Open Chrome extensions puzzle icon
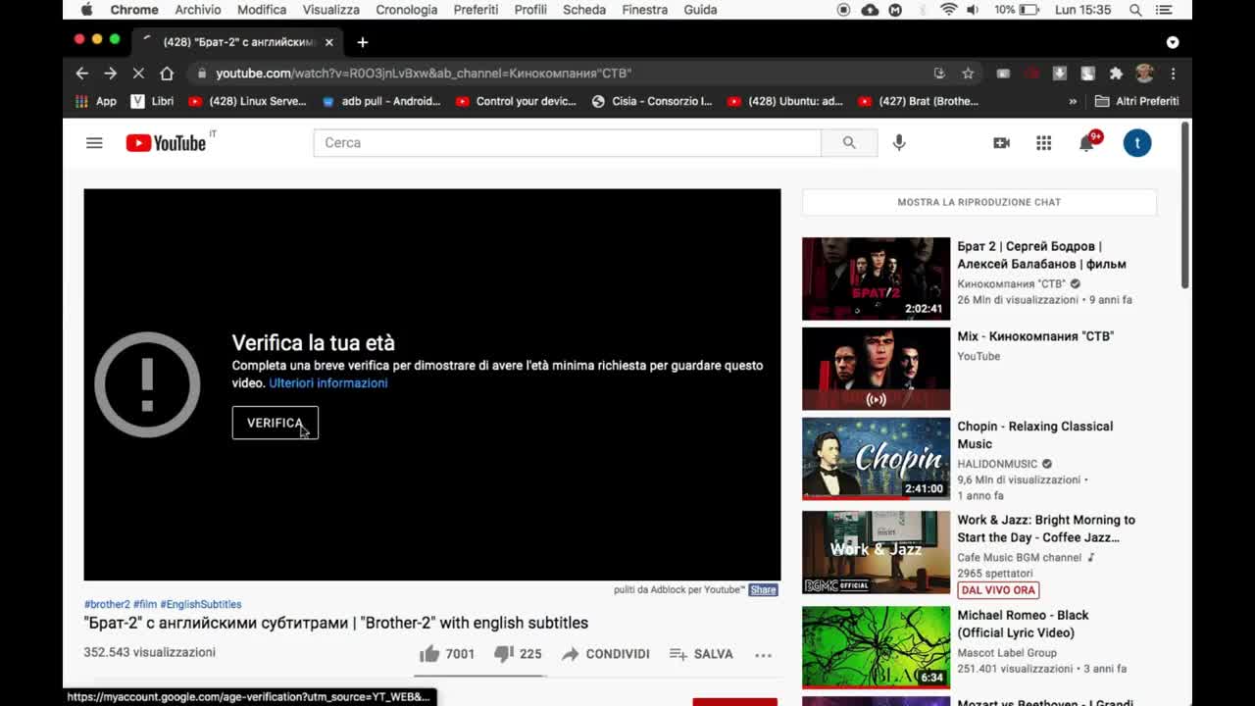 (x=1116, y=74)
